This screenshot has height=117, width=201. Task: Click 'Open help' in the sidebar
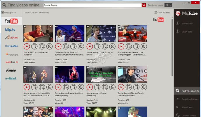(x=186, y=32)
